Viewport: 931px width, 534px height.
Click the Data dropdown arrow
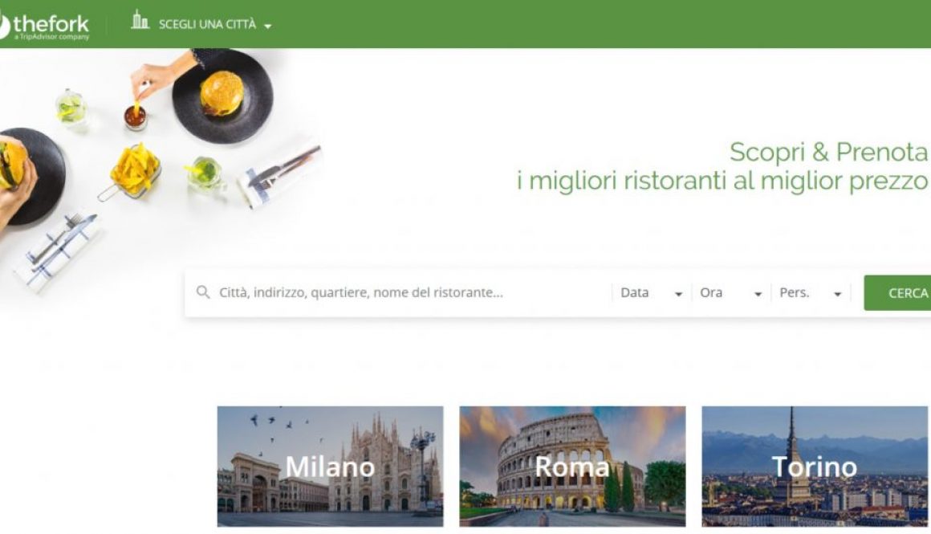(x=679, y=294)
